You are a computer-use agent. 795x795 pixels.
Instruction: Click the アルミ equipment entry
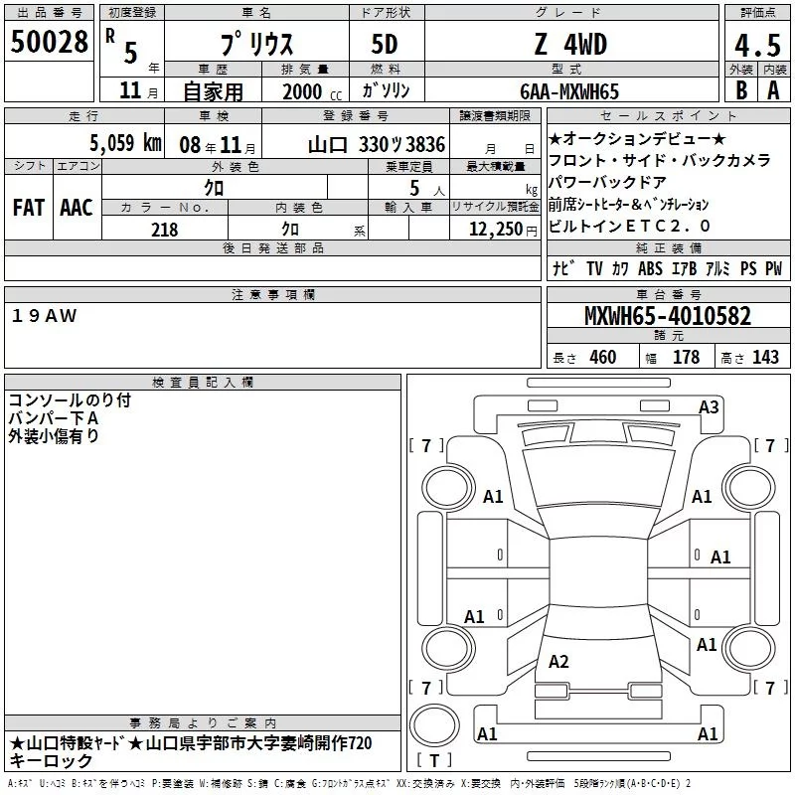point(717,268)
